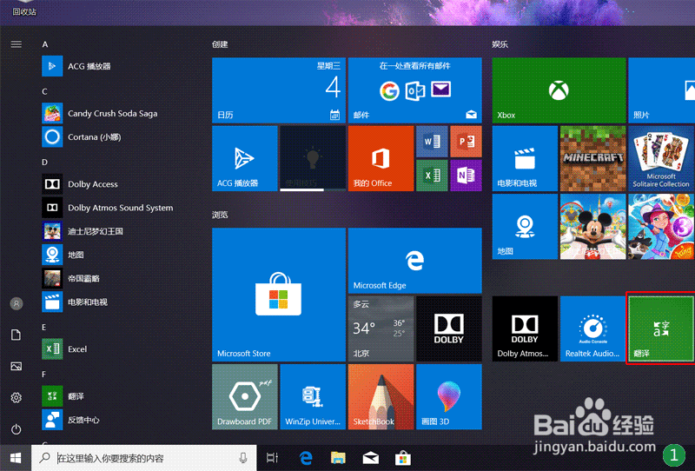695x471 pixels.
Task: Open the 地图 maps tile
Action: (525, 227)
